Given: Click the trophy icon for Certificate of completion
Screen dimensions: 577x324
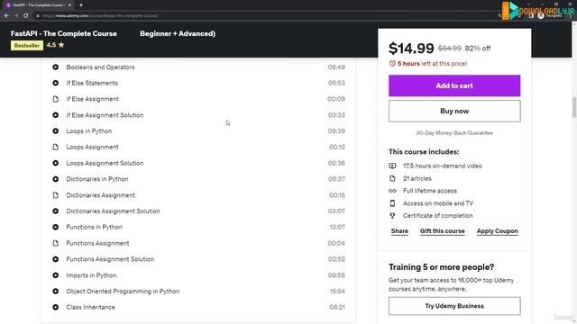Looking at the screenshot, I should coord(392,216).
